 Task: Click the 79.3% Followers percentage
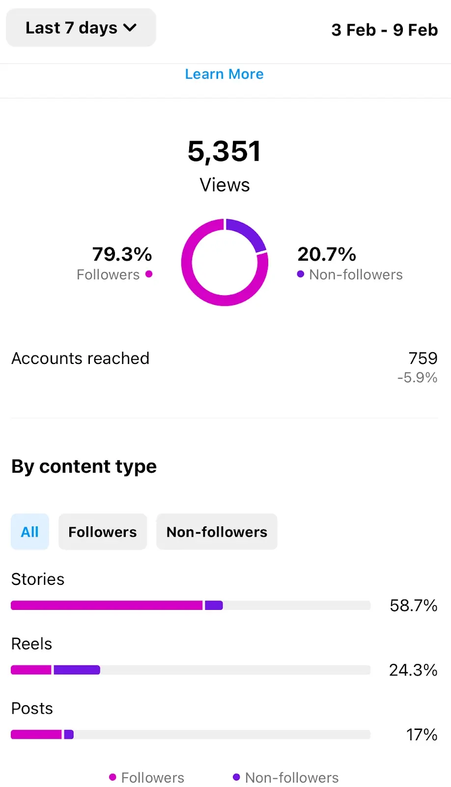[x=121, y=254]
